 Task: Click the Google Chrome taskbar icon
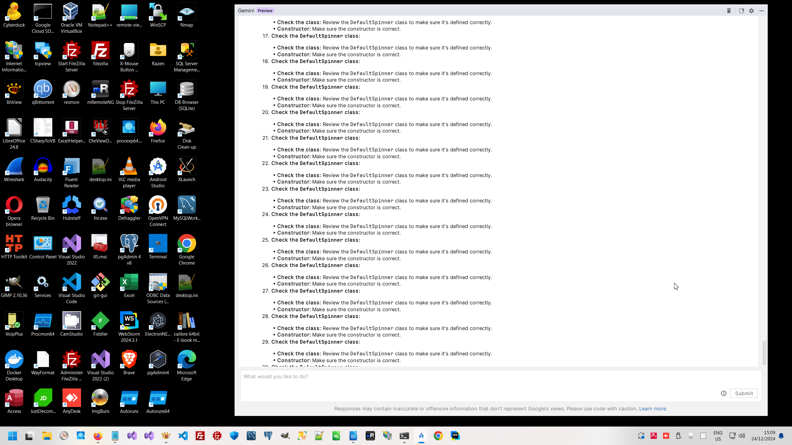pos(438,436)
